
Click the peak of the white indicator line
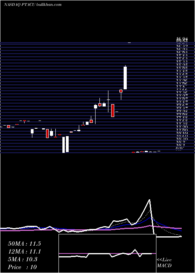pyautogui.click(x=149, y=200)
